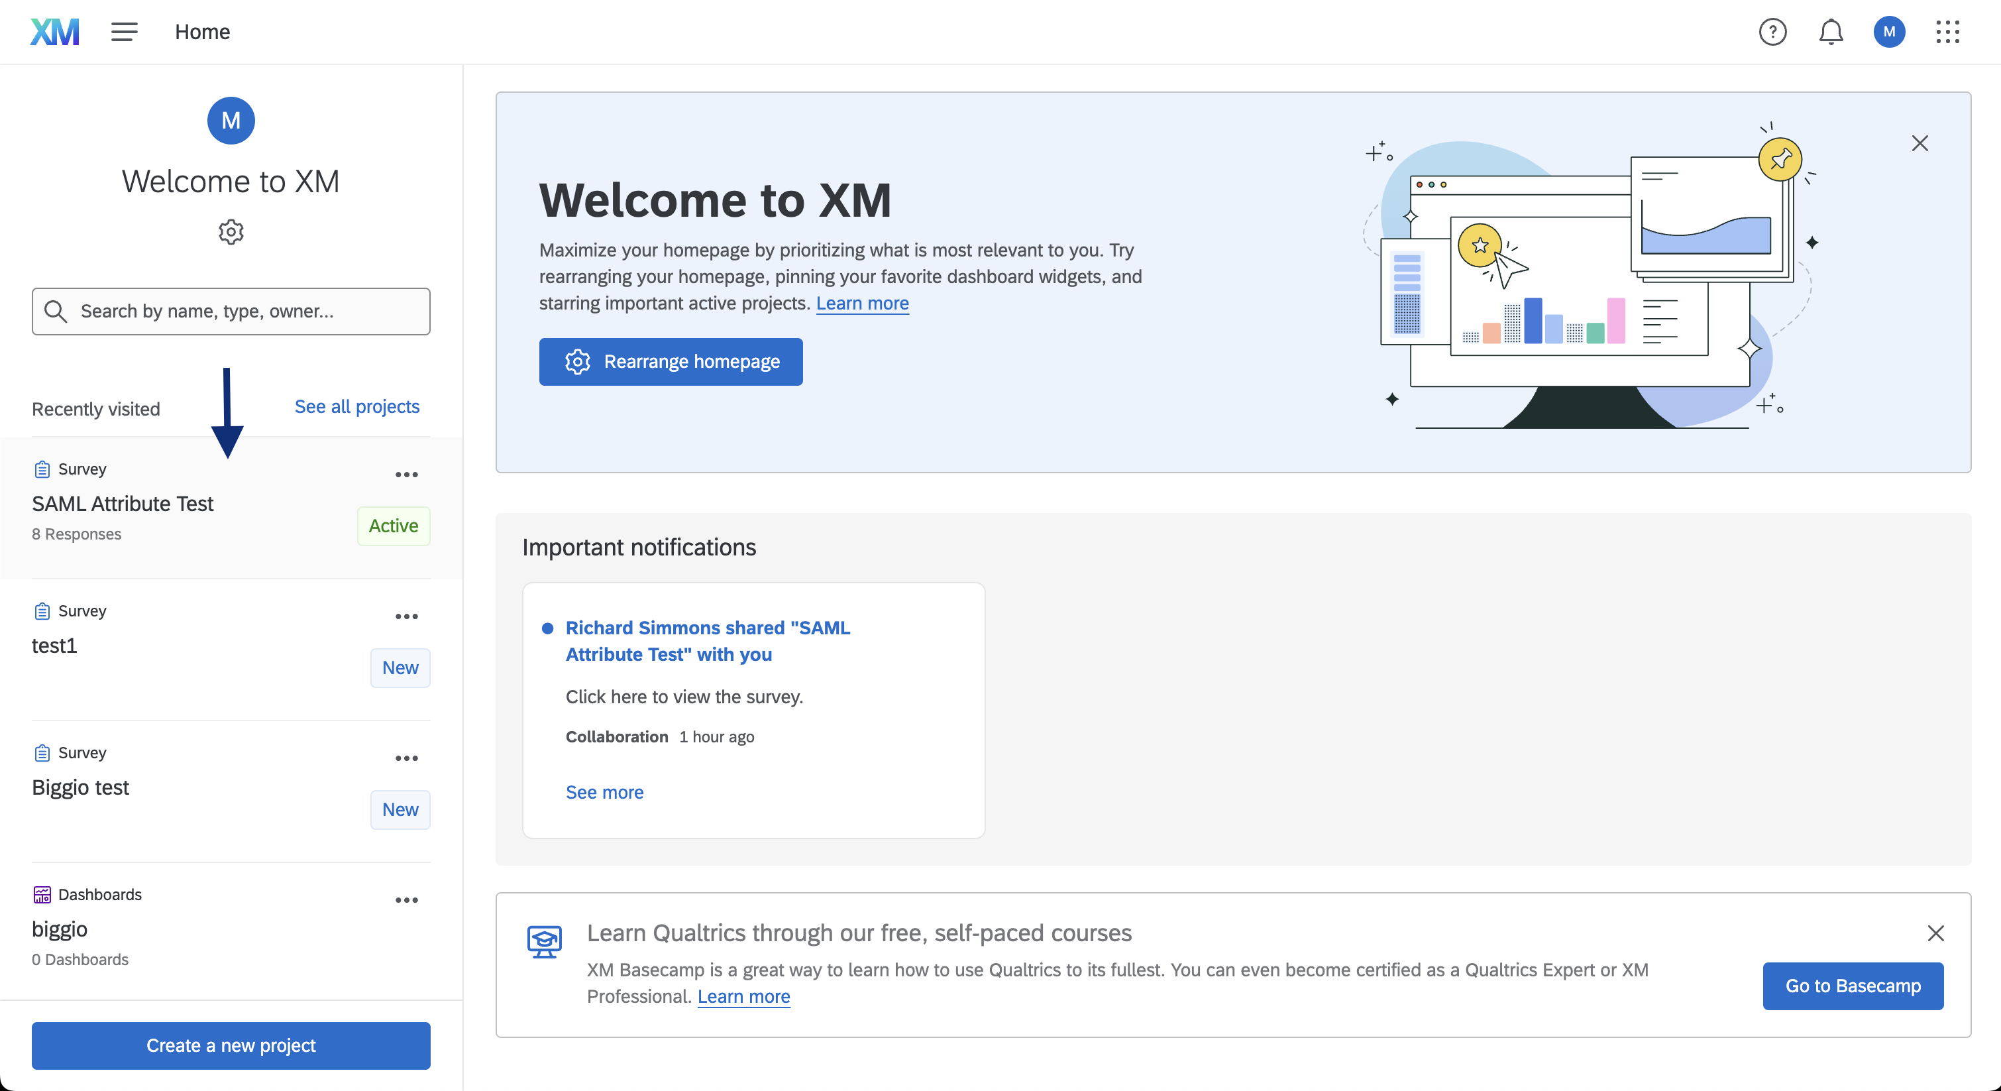Click the M account avatar

tap(1890, 32)
